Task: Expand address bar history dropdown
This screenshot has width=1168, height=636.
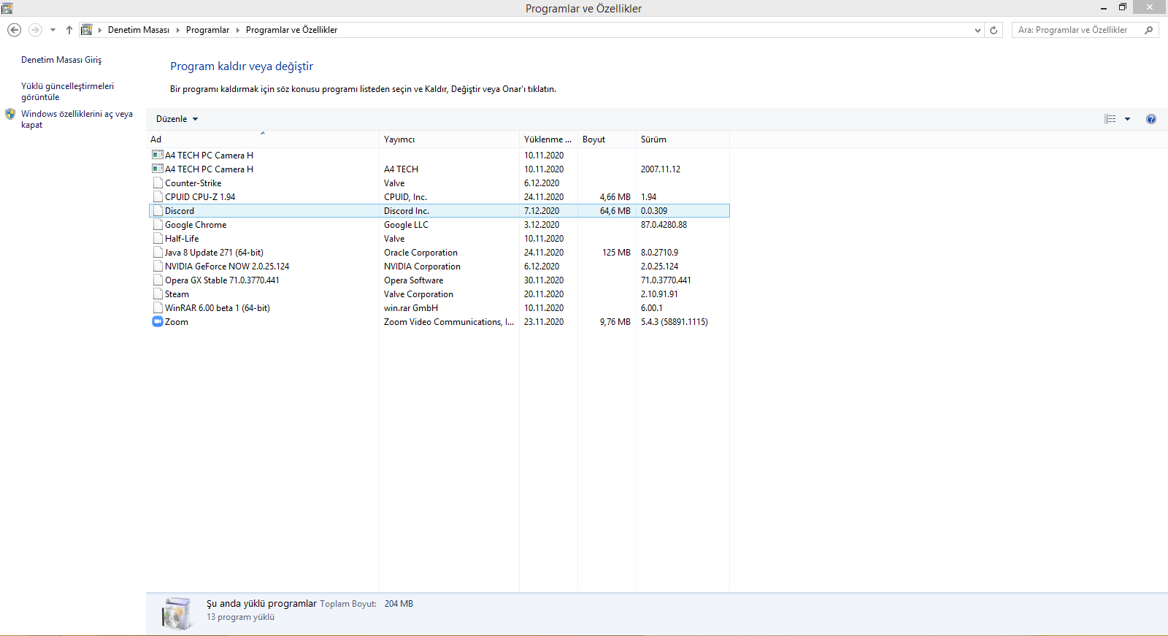Action: tap(978, 30)
